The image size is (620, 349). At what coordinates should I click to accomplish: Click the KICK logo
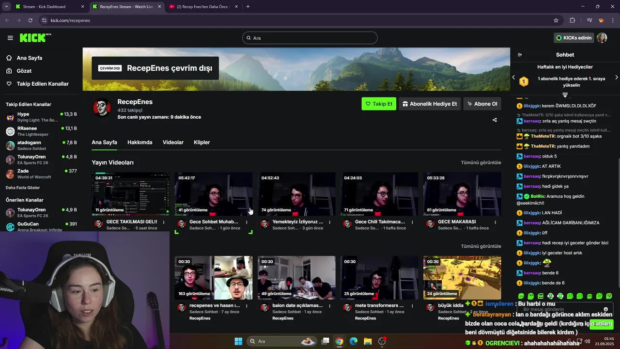tap(35, 38)
